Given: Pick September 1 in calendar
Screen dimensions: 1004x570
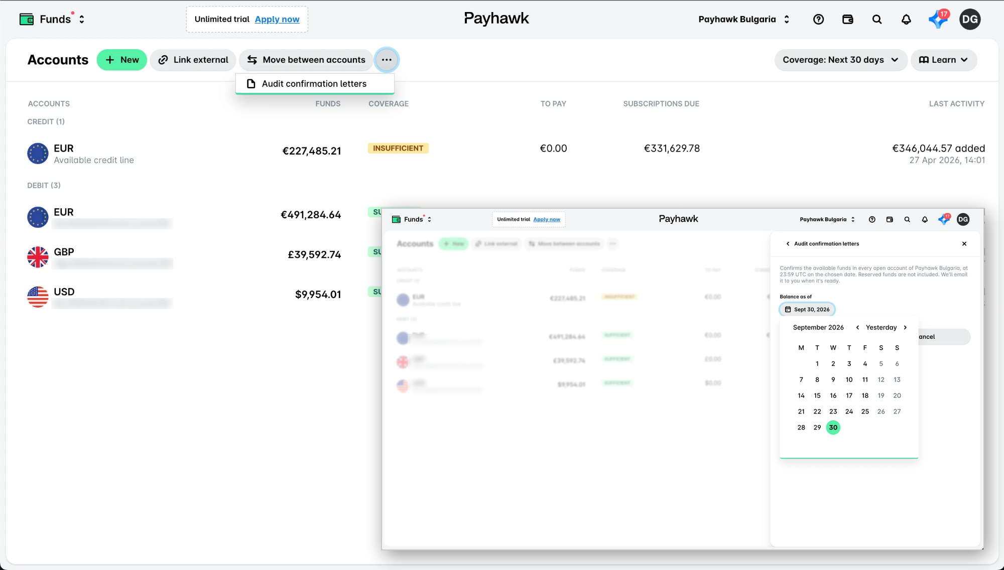Looking at the screenshot, I should click(817, 364).
